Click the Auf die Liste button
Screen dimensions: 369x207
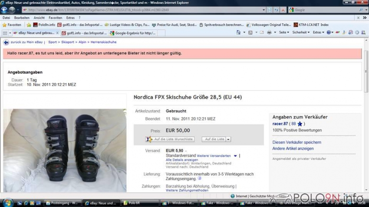point(214,139)
